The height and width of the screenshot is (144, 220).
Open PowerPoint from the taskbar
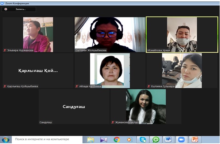click(195, 140)
